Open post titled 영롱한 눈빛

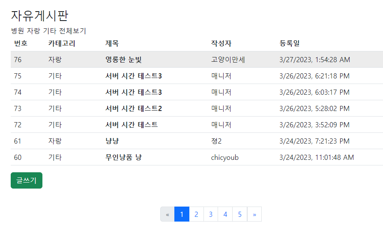point(123,60)
